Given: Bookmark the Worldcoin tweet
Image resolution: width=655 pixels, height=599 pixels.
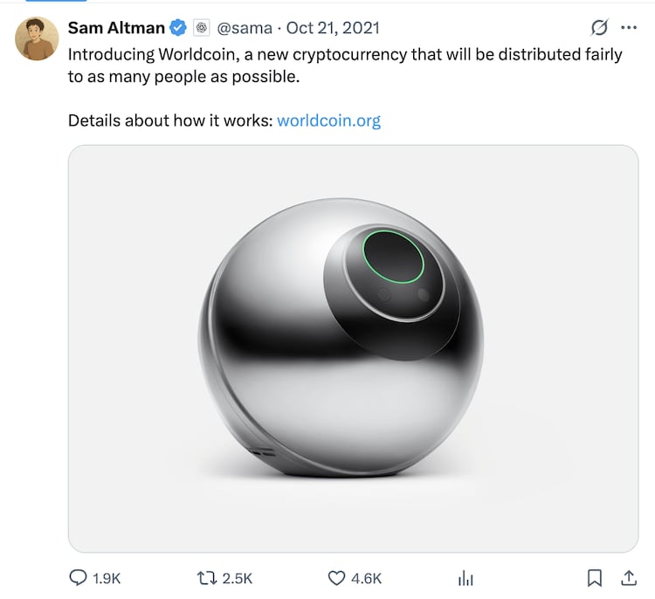Looking at the screenshot, I should (x=594, y=577).
